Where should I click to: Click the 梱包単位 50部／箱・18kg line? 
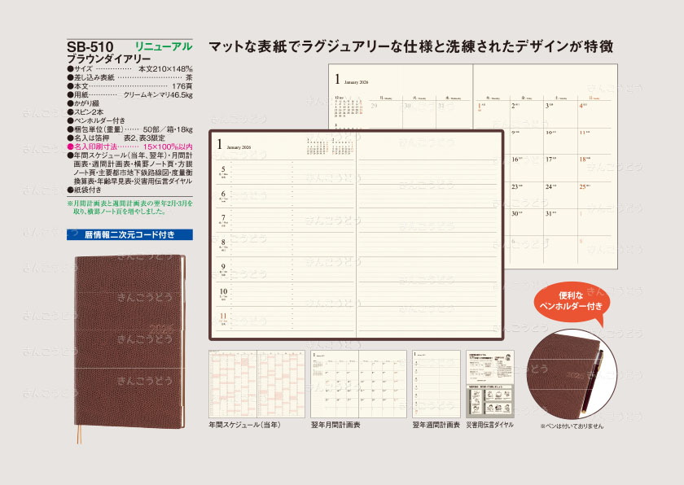pos(129,129)
